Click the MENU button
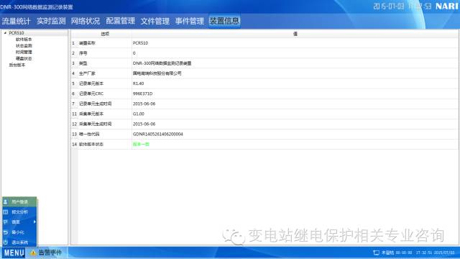The height and width of the screenshot is (259, 460). coord(14,253)
